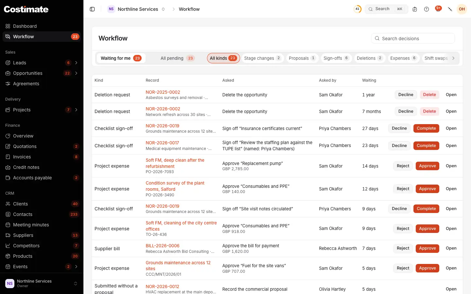The image size is (471, 294).
Task: Filter by Expenses
Action: click(x=403, y=58)
